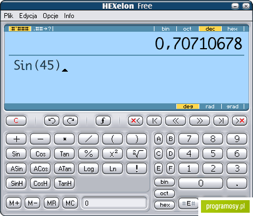This screenshot has height=216, width=253.
Task: Click the Sin function button
Action: [x=16, y=154]
